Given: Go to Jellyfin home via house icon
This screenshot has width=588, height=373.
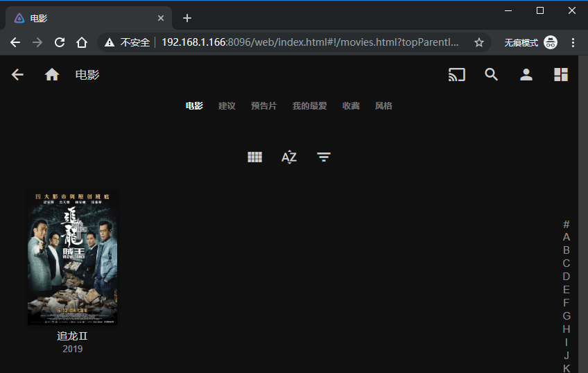Looking at the screenshot, I should 52,75.
